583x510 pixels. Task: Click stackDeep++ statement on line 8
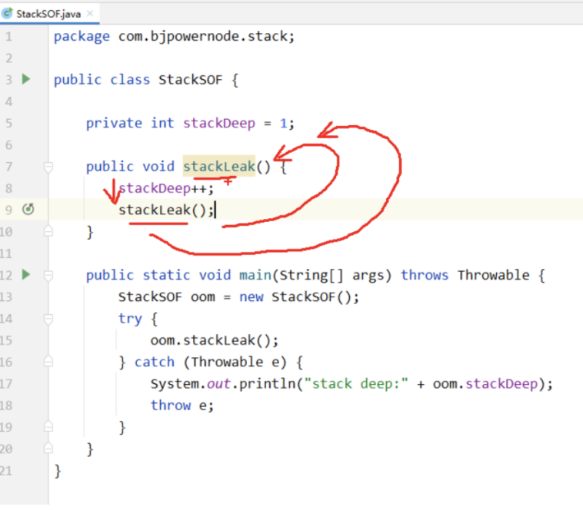[166, 188]
